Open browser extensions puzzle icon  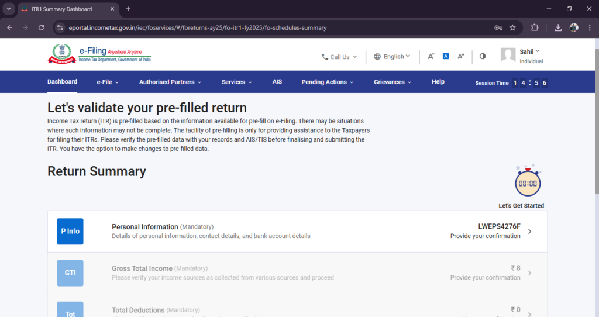click(535, 27)
